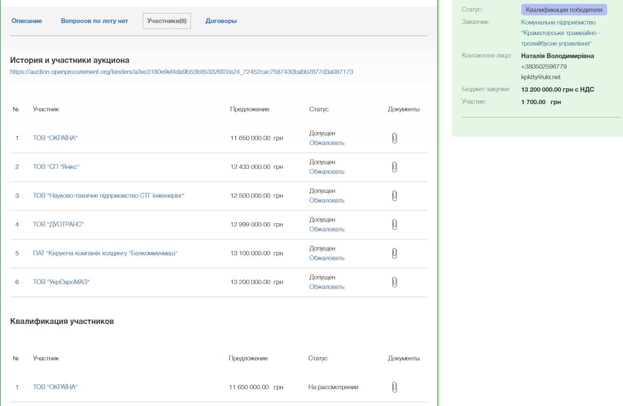Click the Квалификация участников heading
The image size is (623, 406).
pos(62,322)
